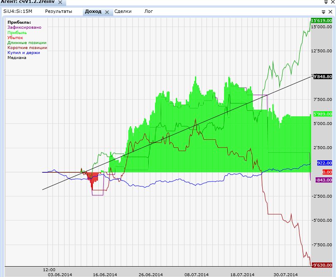The height and width of the screenshot is (277, 336).
Task: Click the 922.00 buy-and-hold value label
Action: [324, 163]
